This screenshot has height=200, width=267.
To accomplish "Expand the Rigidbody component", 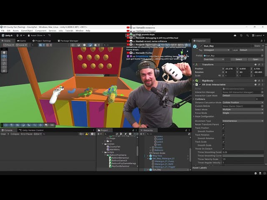I will tap(194, 80).
